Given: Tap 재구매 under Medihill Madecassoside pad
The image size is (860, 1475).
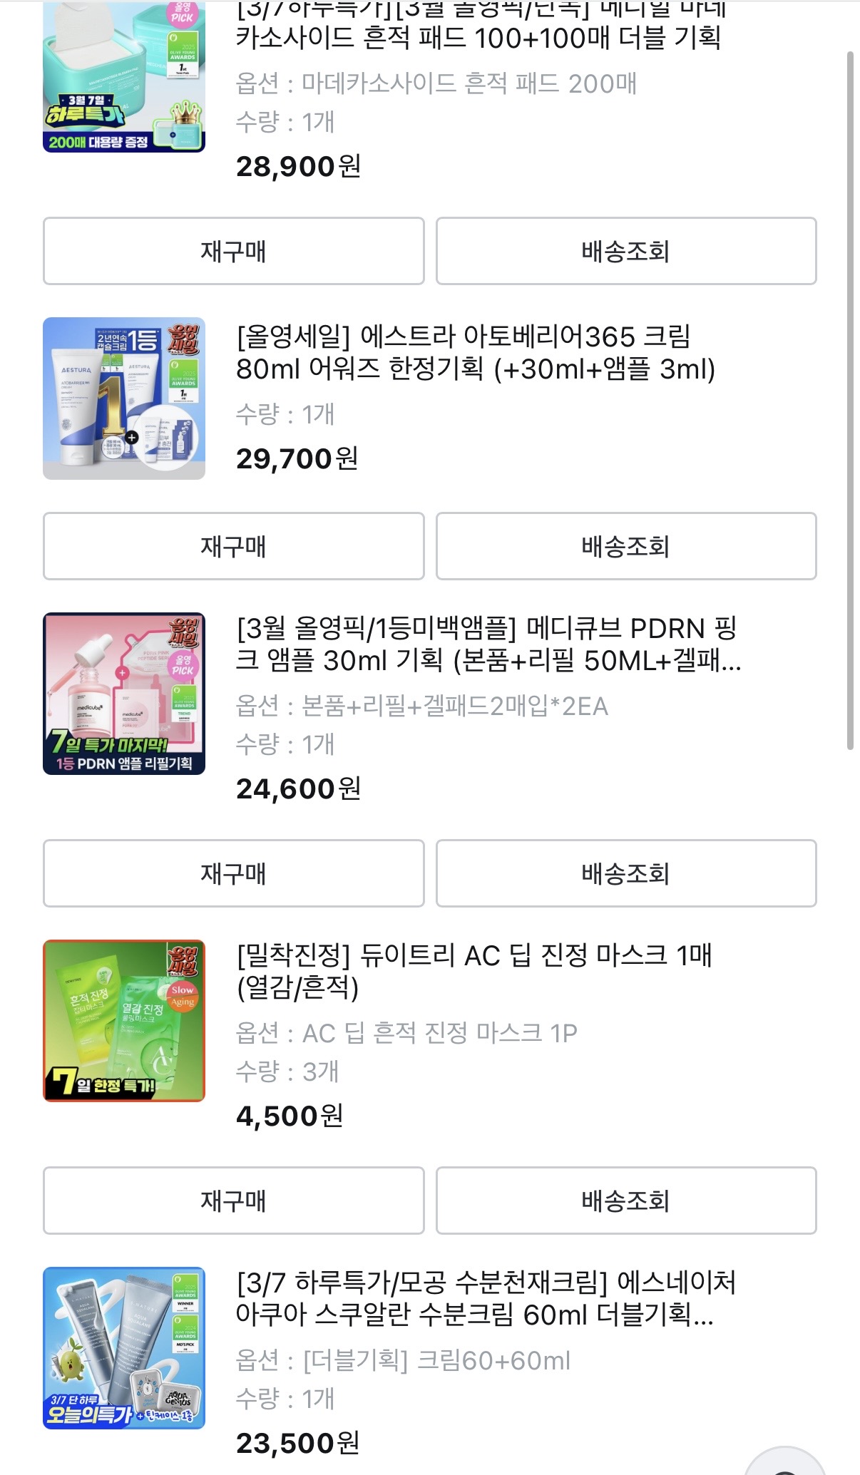Looking at the screenshot, I should click(233, 251).
